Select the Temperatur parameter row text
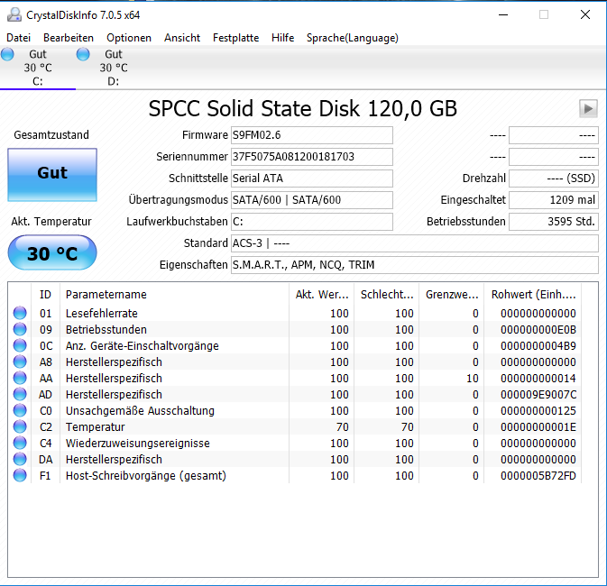This screenshot has width=607, height=586. point(96,427)
